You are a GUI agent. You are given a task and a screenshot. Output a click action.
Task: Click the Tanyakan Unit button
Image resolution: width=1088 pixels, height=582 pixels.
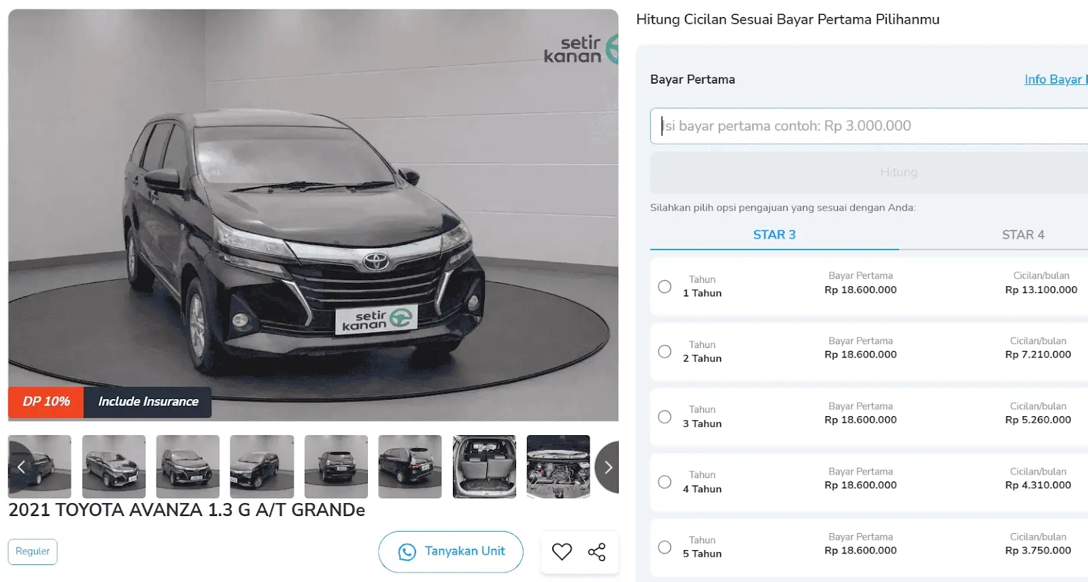click(x=451, y=551)
